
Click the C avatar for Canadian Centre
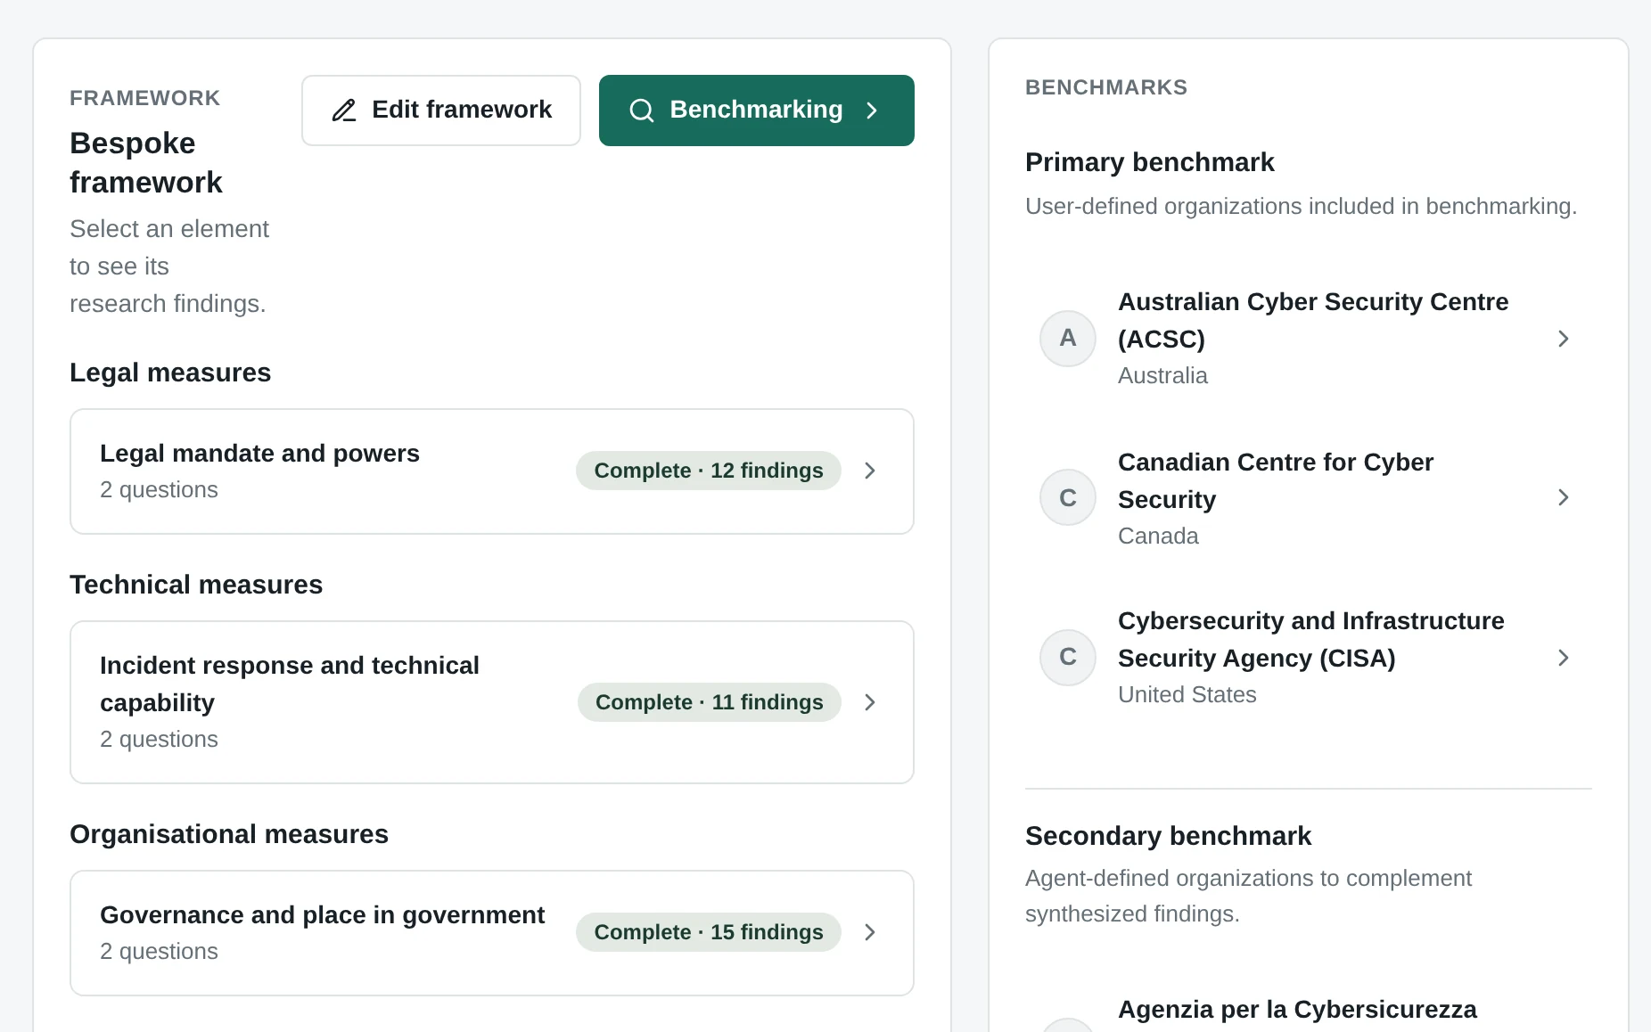point(1068,497)
